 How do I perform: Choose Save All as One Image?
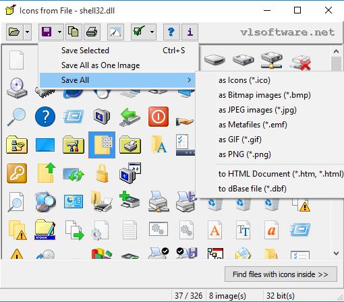point(117,65)
